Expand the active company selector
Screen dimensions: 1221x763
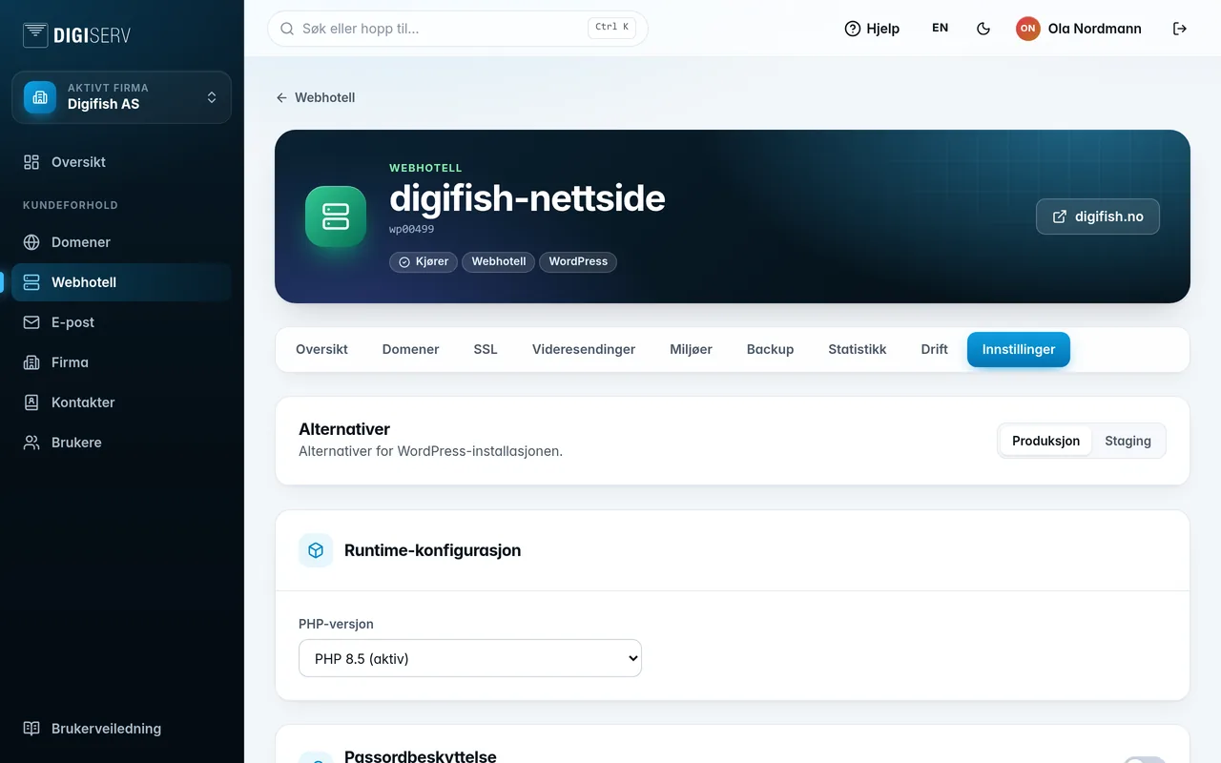tap(122, 97)
